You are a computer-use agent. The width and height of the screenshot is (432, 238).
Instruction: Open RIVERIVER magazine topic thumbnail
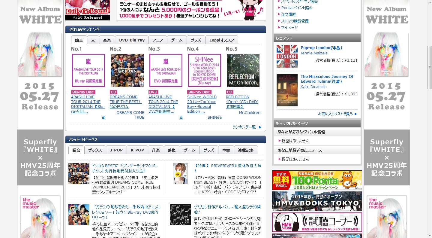[180, 173]
